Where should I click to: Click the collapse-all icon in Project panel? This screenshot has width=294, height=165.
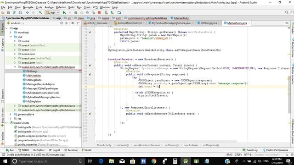click(x=66, y=23)
